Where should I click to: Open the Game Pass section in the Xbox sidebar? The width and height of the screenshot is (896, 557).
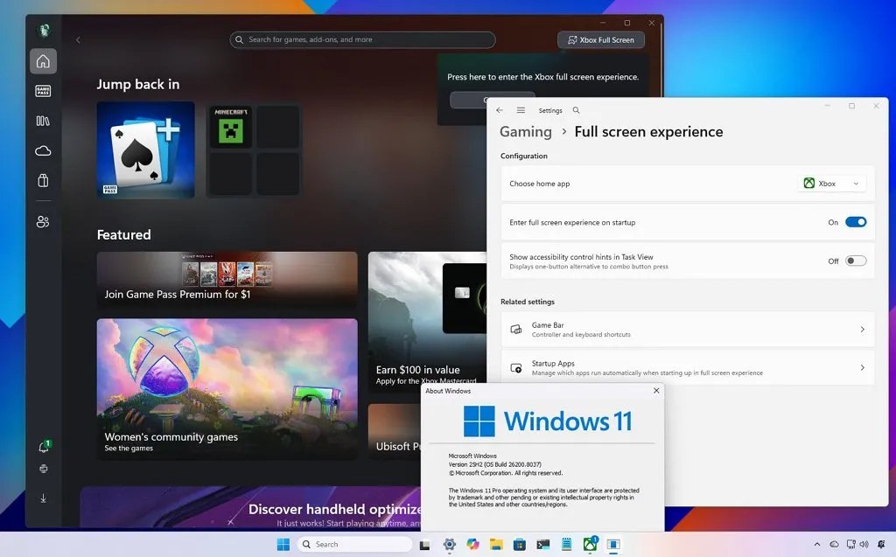42,90
